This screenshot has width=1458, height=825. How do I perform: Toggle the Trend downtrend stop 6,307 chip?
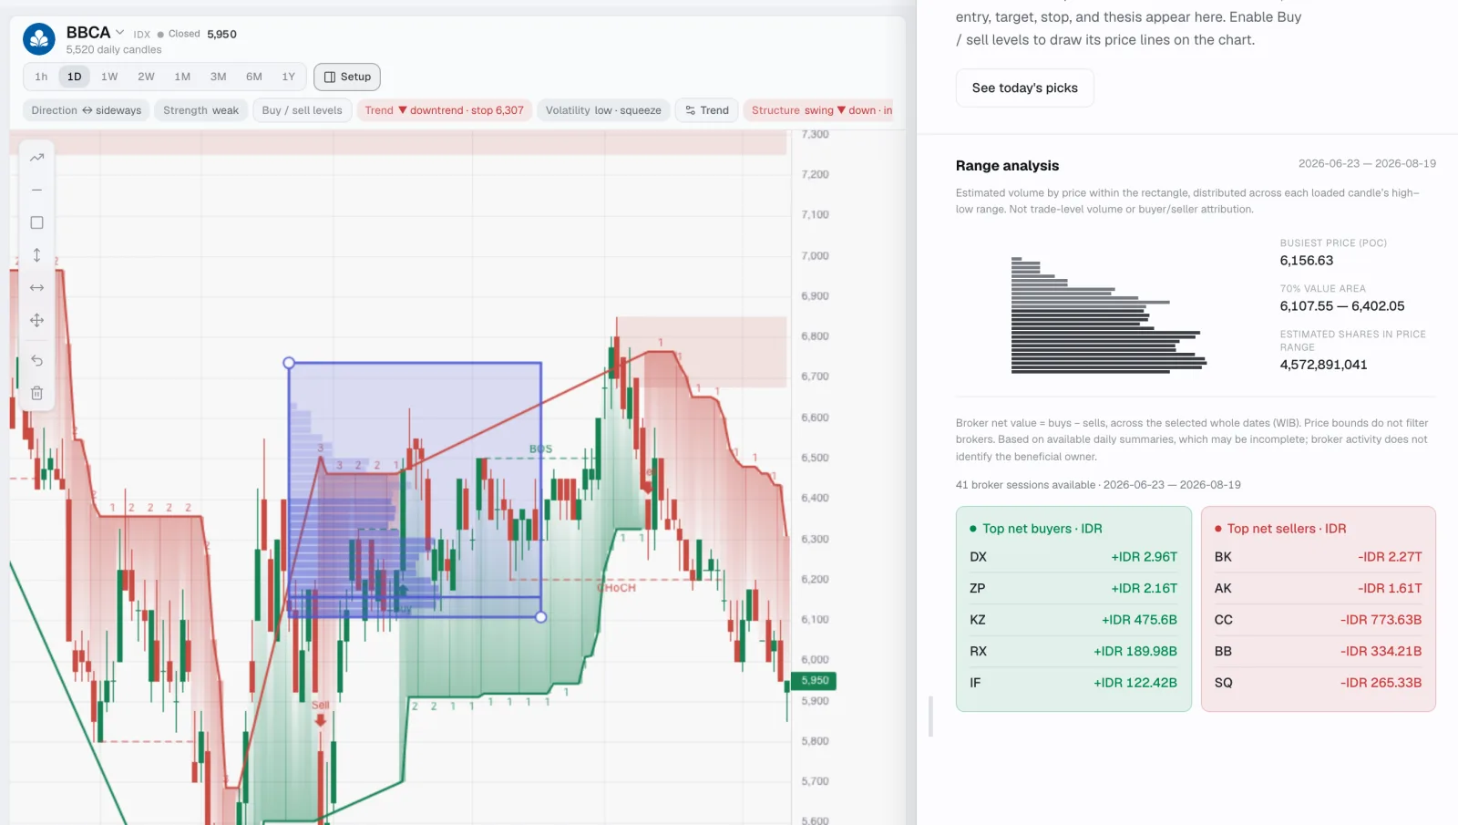coord(444,110)
